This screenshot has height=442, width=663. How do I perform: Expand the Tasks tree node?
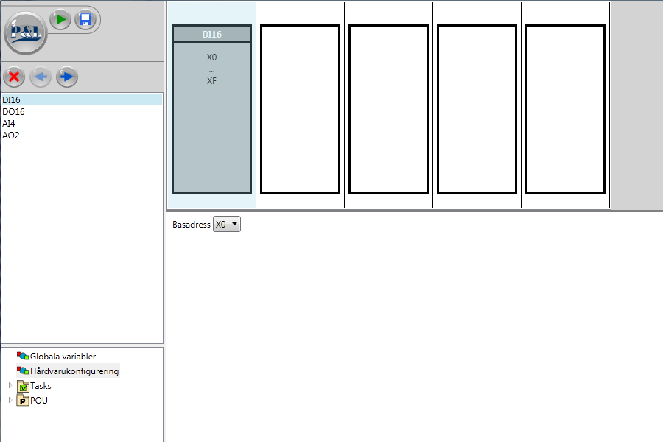(x=10, y=385)
